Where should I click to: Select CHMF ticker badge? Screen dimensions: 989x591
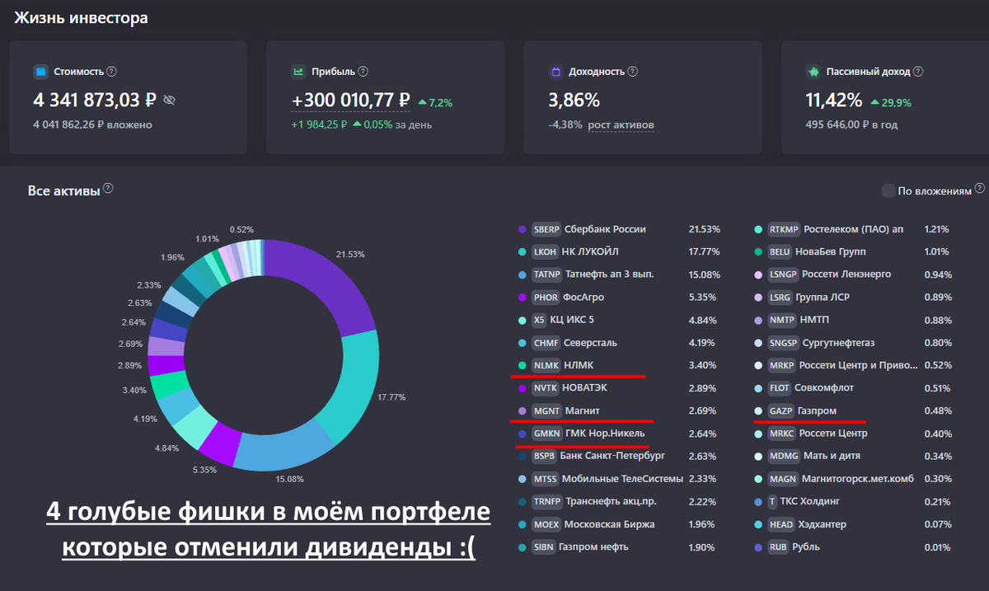point(546,342)
